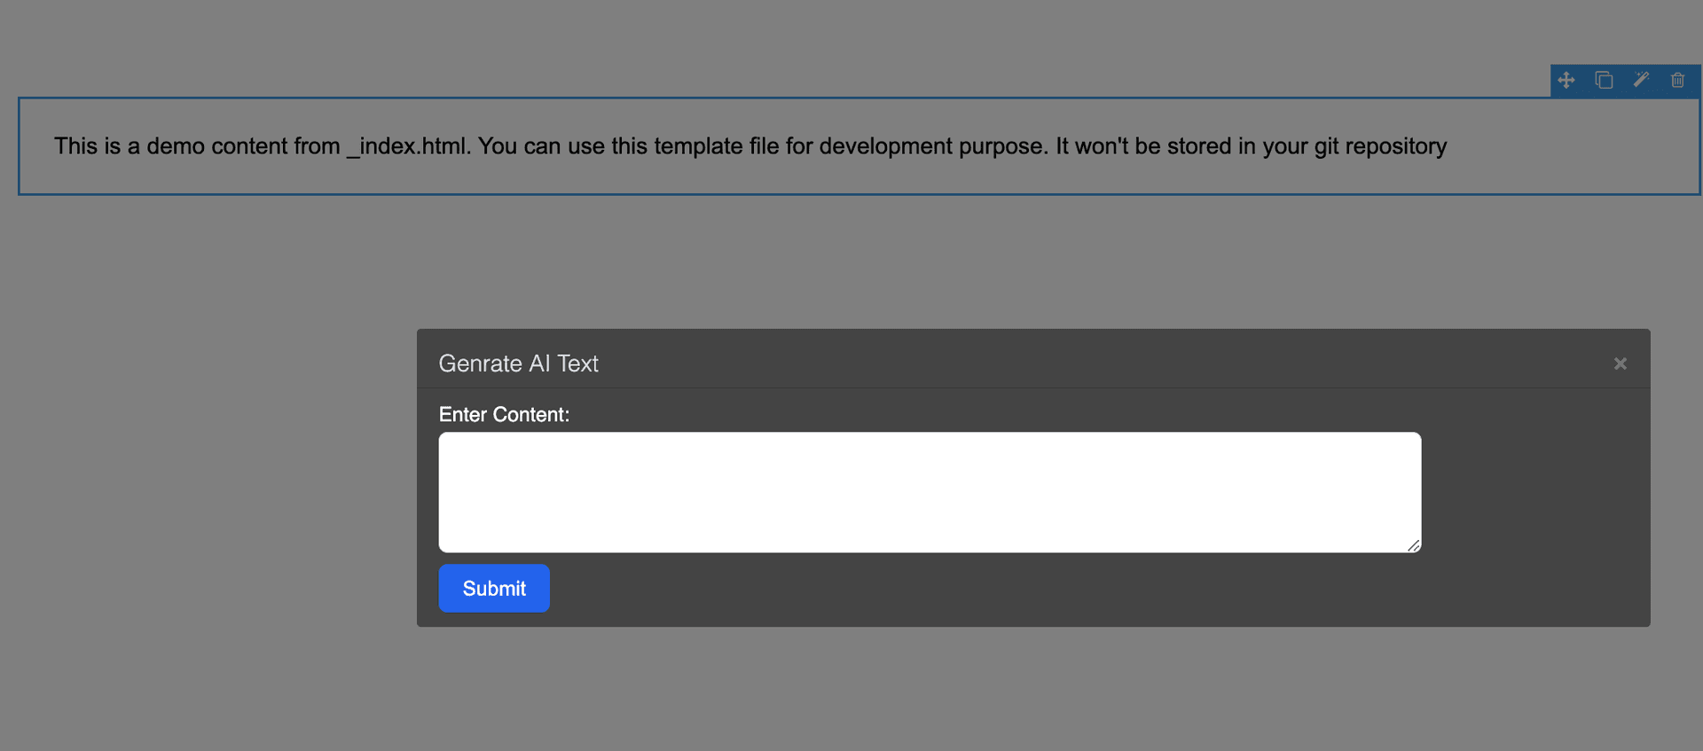This screenshot has width=1703, height=751.
Task: Click the words git repository in demo text
Action: click(x=1380, y=146)
